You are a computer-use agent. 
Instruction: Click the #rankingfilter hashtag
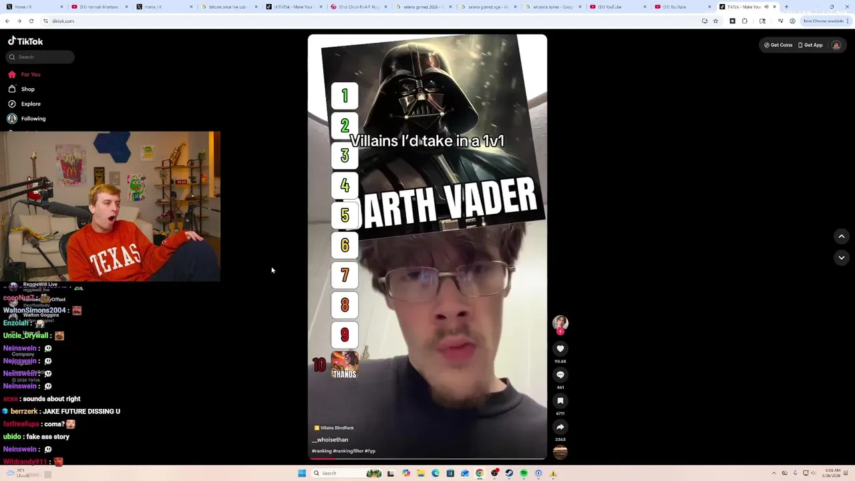(x=348, y=451)
